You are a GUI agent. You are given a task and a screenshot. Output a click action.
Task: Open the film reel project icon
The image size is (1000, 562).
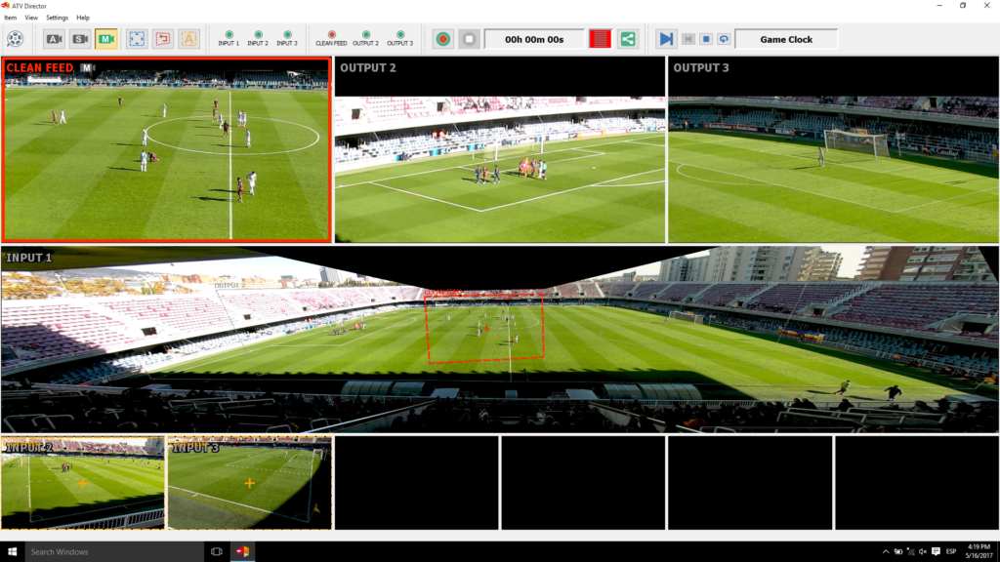coord(15,39)
